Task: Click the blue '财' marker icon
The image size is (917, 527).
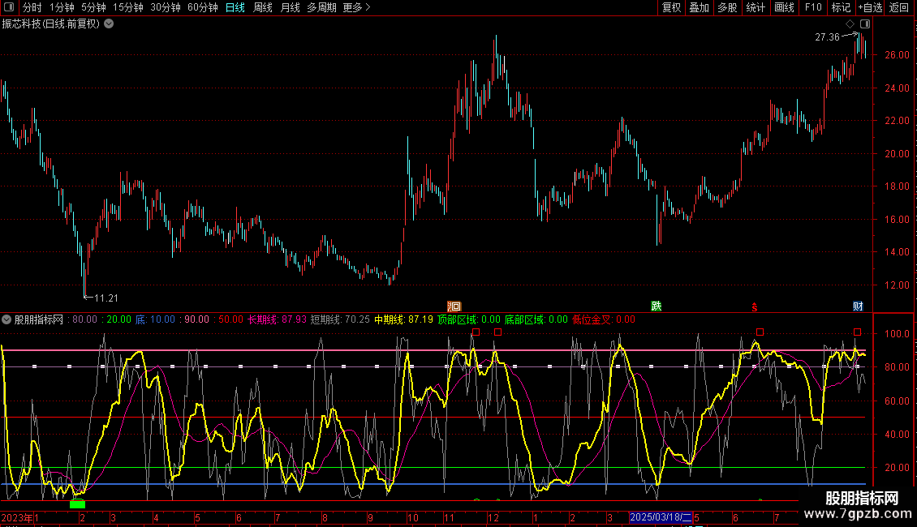Action: coord(858,306)
